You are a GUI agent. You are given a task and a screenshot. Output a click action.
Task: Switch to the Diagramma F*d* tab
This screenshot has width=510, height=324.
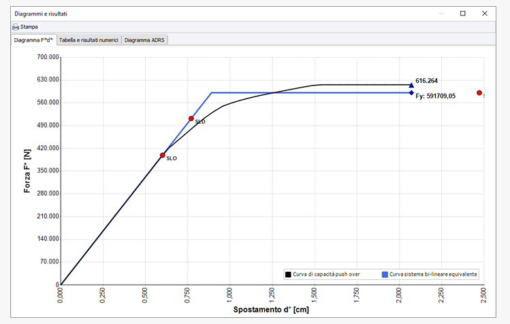pos(34,40)
